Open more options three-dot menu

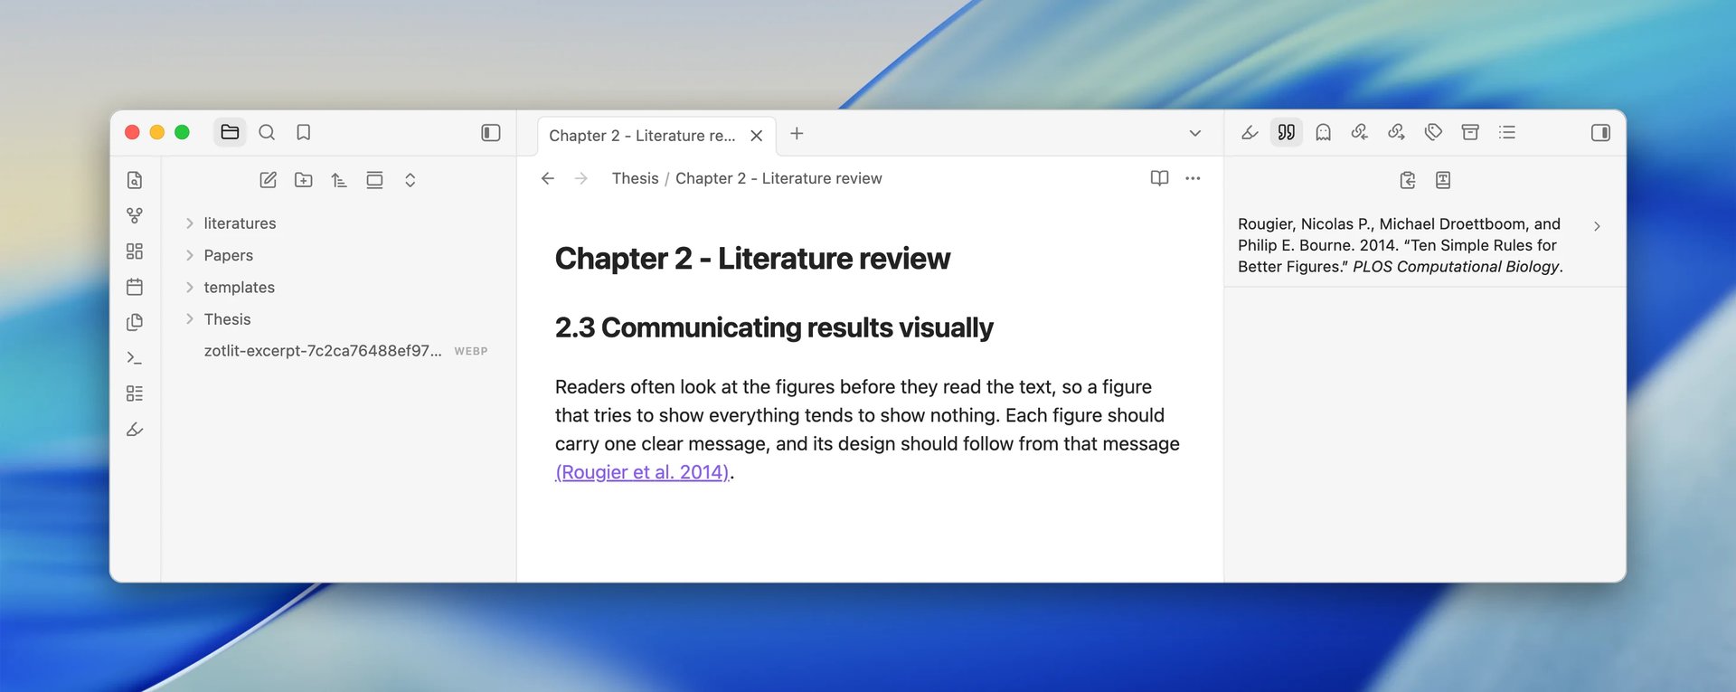(1193, 178)
